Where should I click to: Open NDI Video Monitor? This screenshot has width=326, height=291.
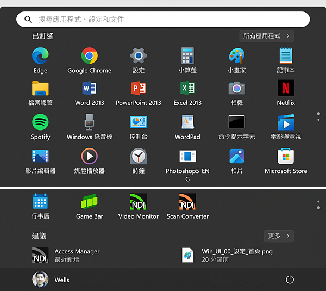pyautogui.click(x=139, y=206)
